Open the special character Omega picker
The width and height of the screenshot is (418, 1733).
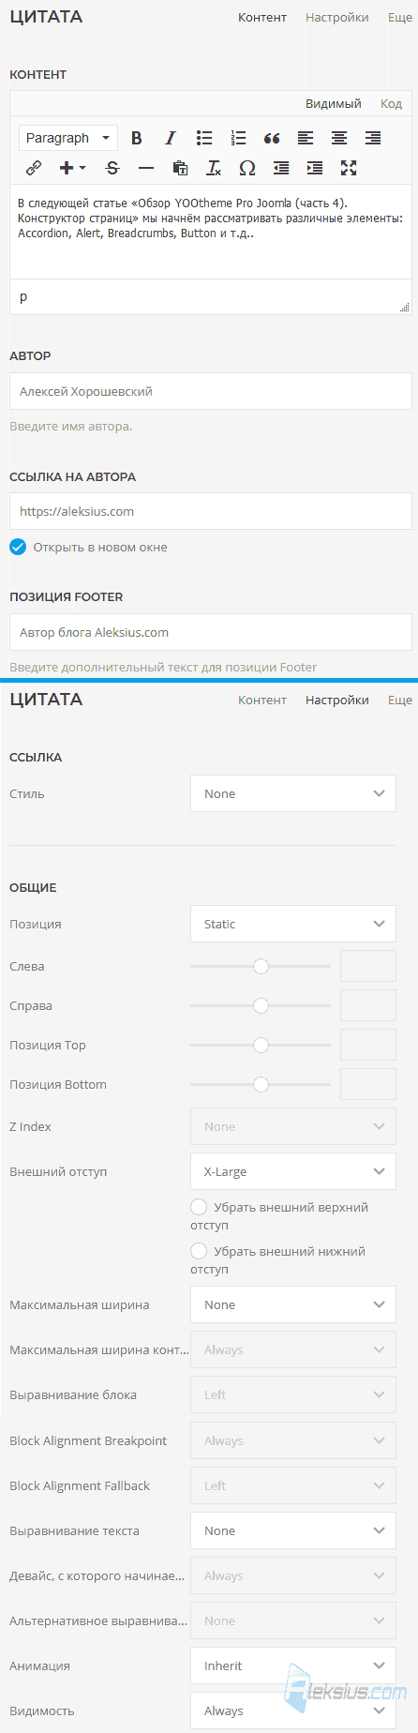[x=247, y=168]
